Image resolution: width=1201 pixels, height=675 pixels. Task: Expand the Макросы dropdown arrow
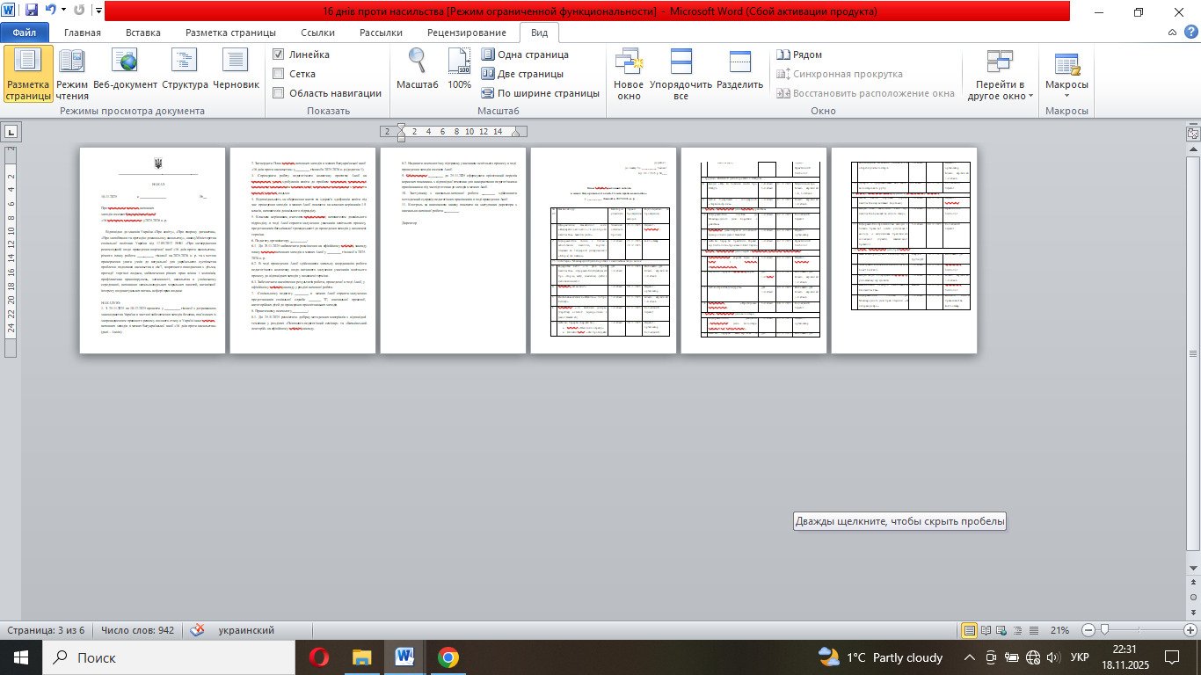point(1066,96)
